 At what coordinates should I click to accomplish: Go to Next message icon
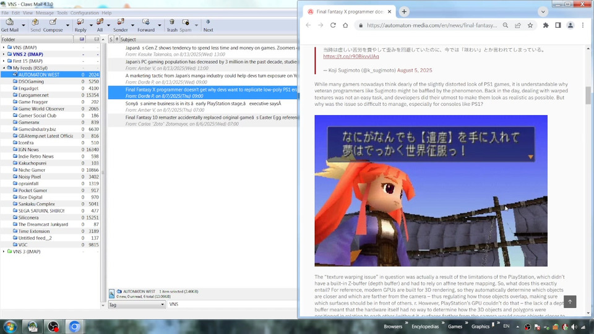click(208, 23)
